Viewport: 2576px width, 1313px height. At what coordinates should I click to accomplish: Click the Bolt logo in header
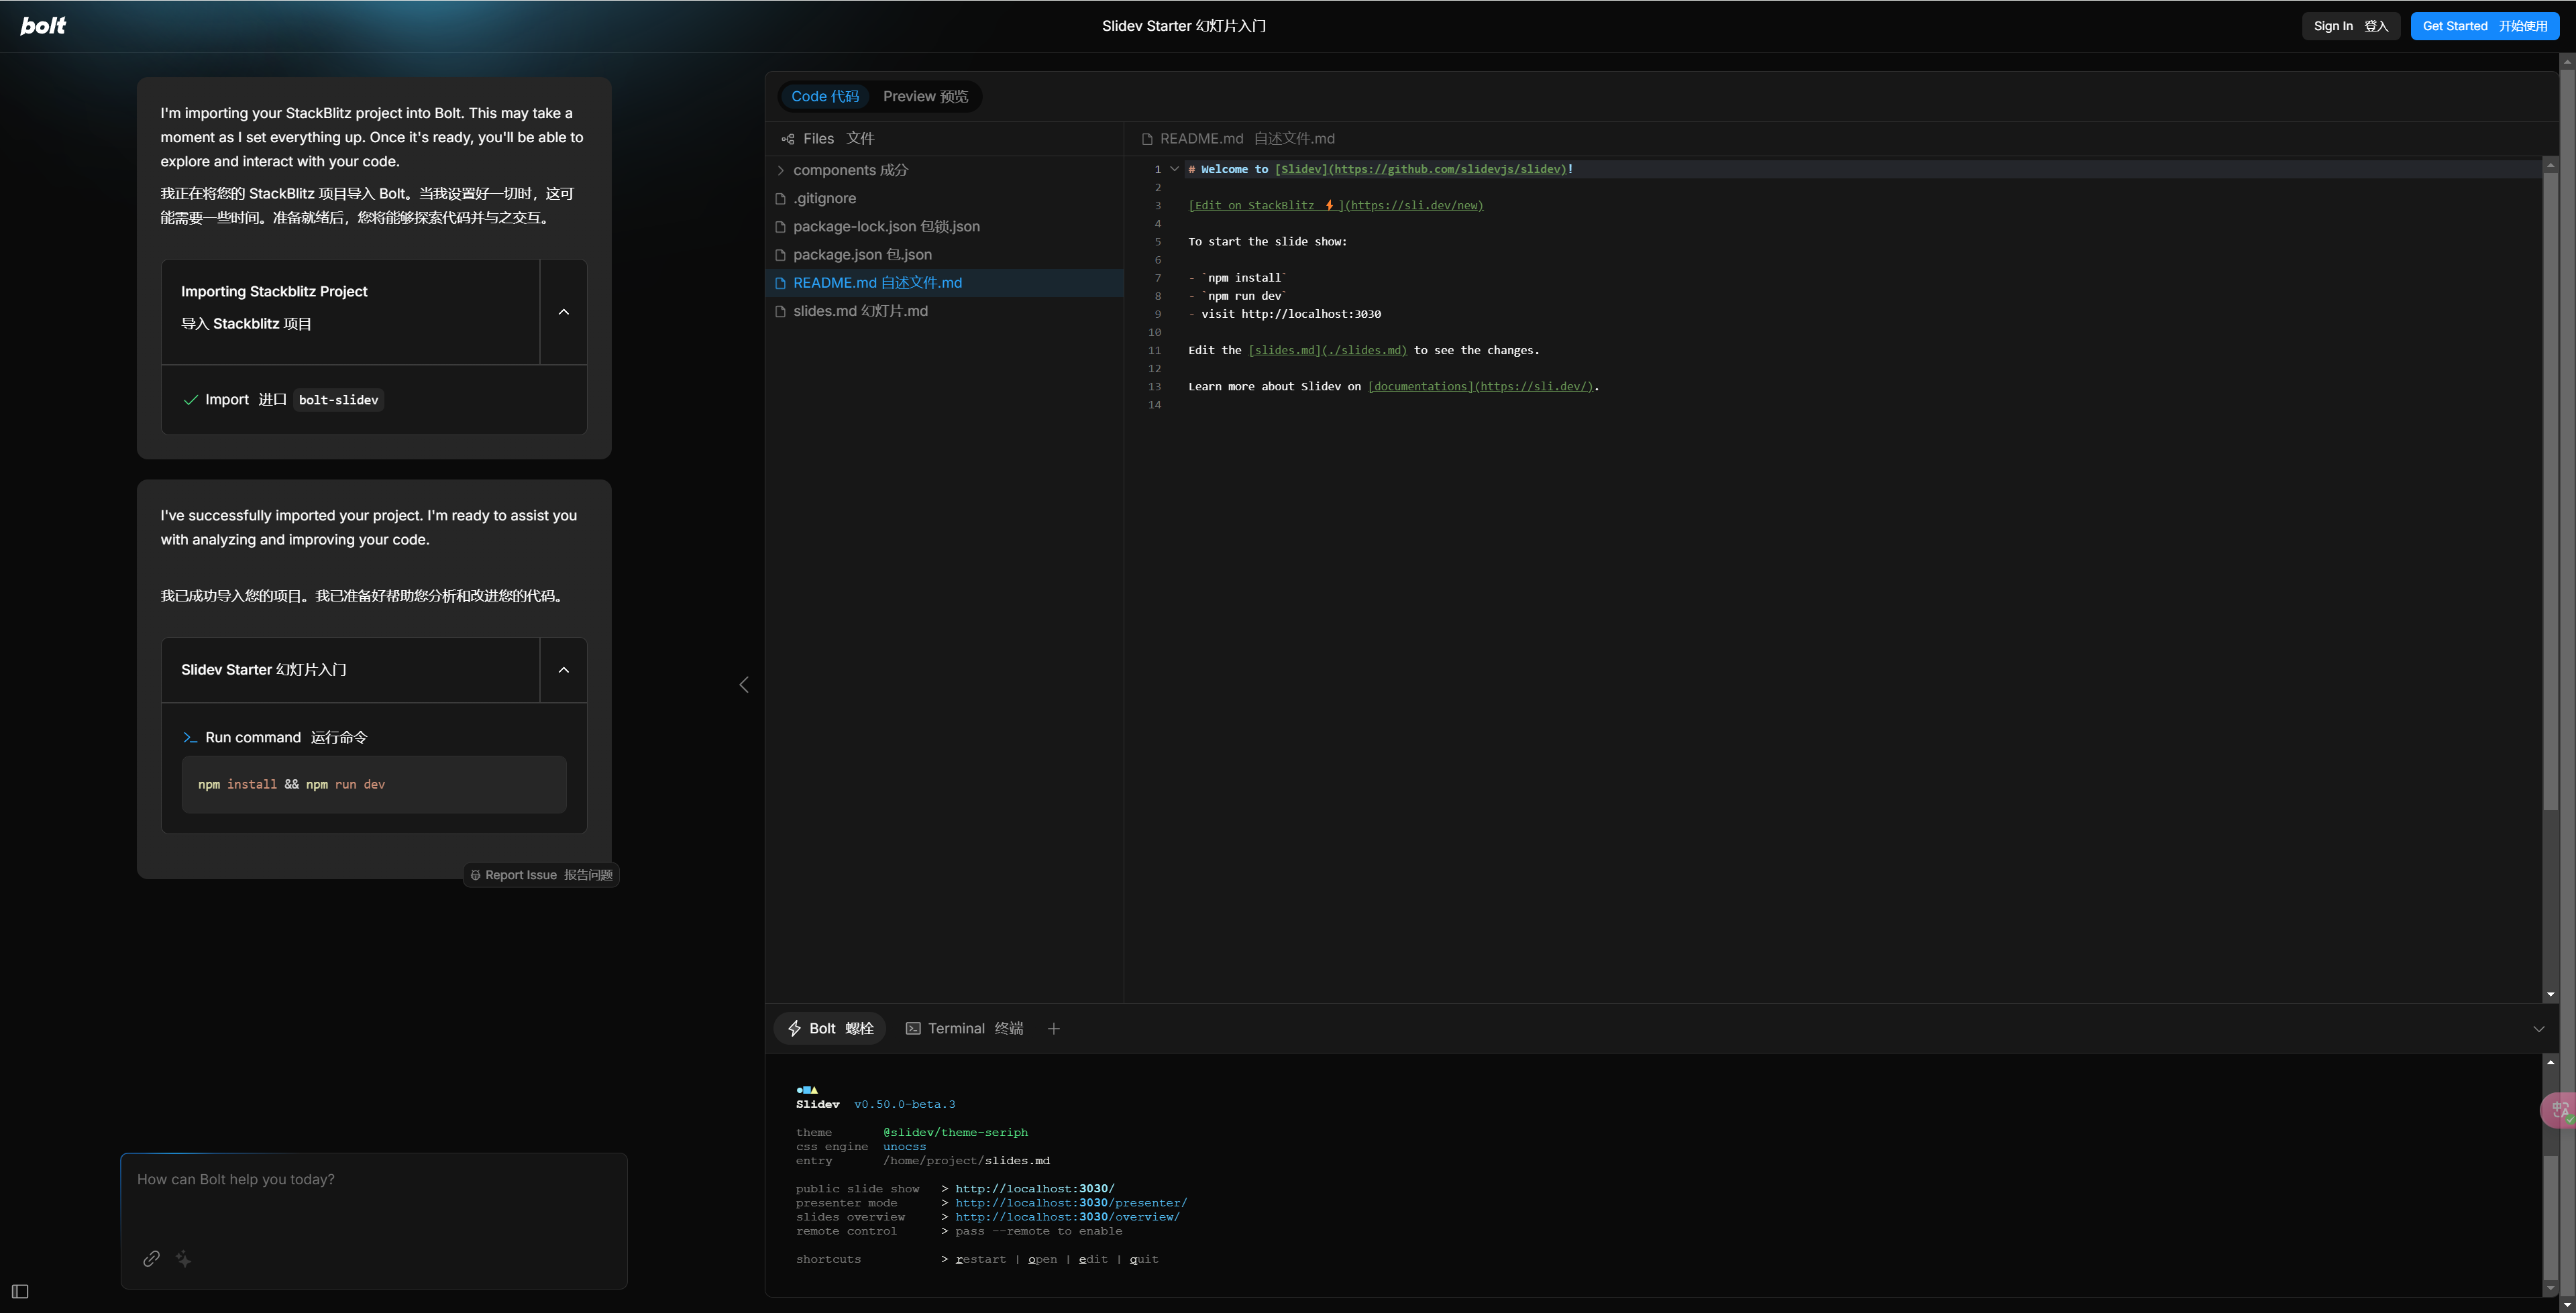(43, 26)
